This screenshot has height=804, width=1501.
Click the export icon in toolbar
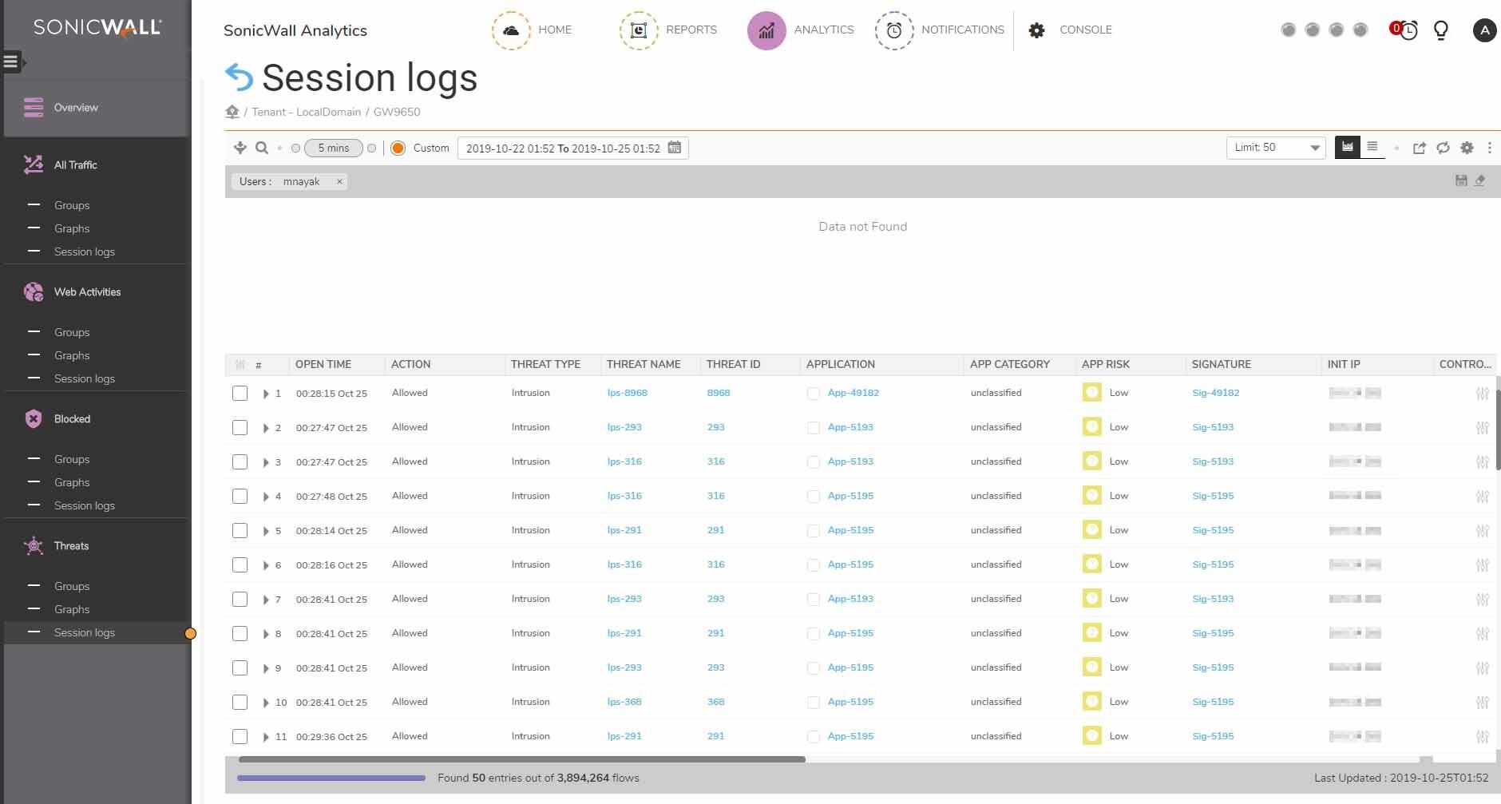click(1419, 148)
